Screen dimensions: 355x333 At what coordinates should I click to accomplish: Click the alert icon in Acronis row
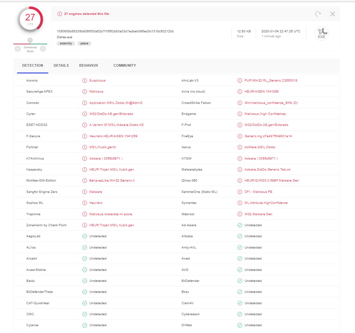click(x=85, y=81)
